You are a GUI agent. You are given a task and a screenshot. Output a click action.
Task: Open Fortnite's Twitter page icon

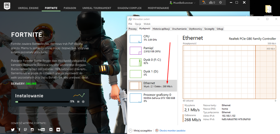tap(13, 130)
